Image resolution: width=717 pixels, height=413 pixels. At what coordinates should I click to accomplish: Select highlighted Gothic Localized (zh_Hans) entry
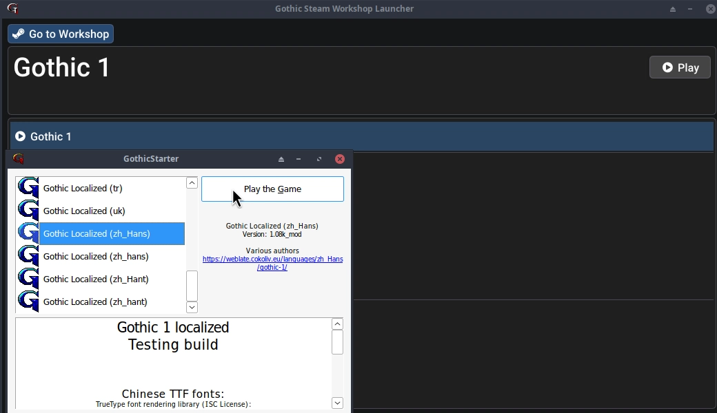click(100, 233)
